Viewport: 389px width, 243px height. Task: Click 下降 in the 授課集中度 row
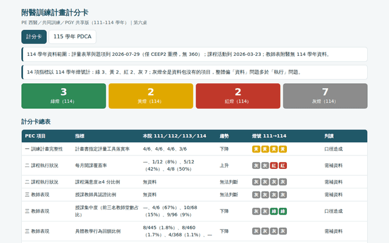click(x=224, y=211)
